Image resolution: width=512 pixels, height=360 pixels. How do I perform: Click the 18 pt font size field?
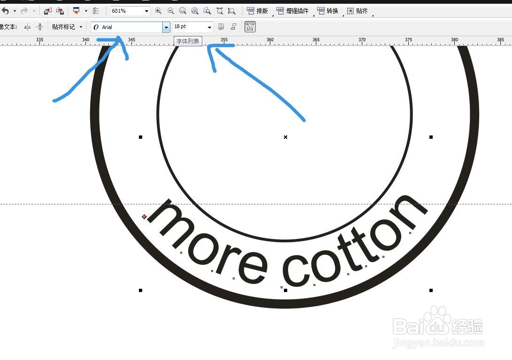pos(189,27)
